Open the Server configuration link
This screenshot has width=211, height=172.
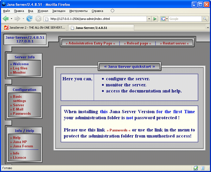coord(17,105)
